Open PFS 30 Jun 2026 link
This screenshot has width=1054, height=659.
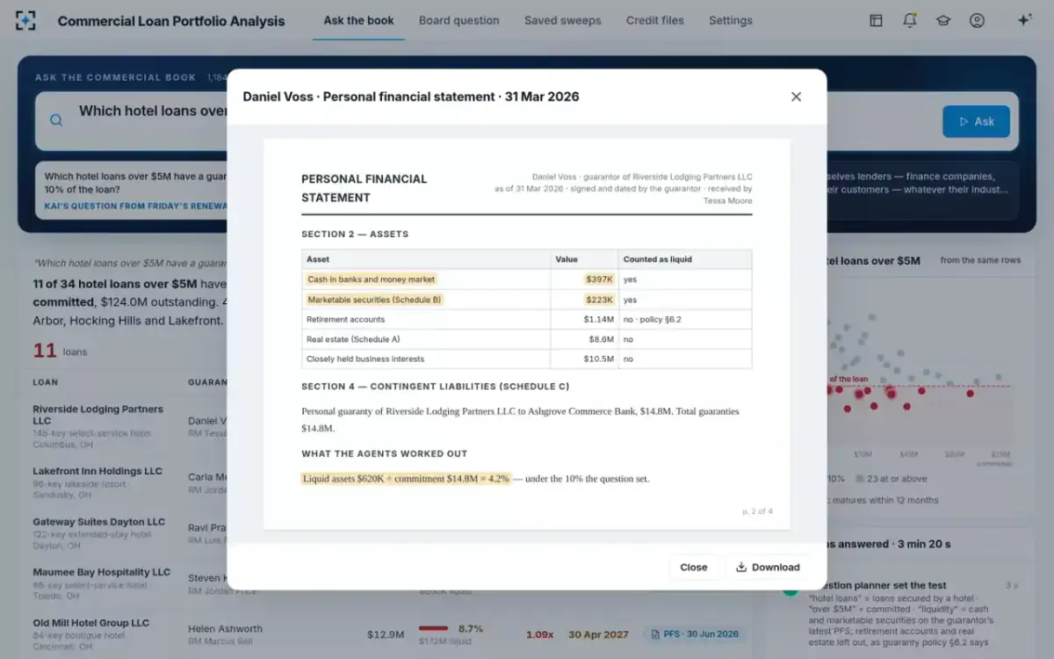coord(695,634)
